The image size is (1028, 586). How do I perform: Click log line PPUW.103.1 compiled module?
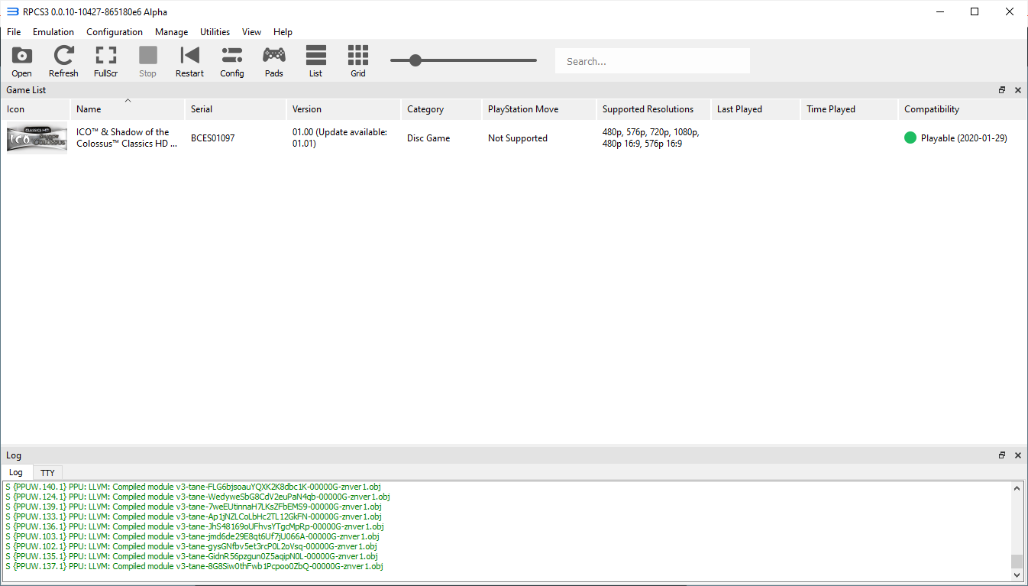coord(192,536)
